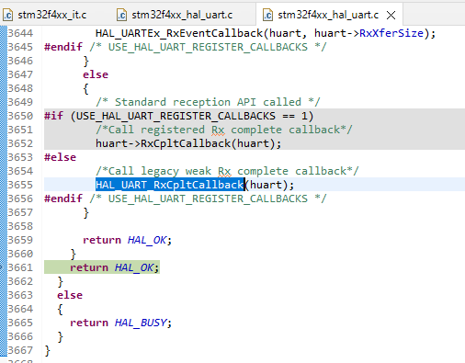Click the highlighted HAL_UART_RxCpltCallback text
Screen dimensions: 465x363
170,185
